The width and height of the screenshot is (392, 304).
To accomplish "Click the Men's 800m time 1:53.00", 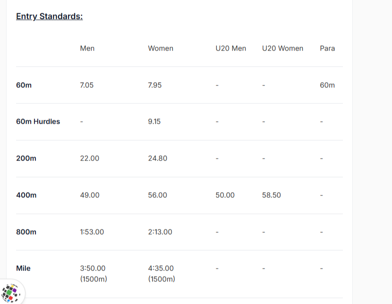I will (x=92, y=232).
